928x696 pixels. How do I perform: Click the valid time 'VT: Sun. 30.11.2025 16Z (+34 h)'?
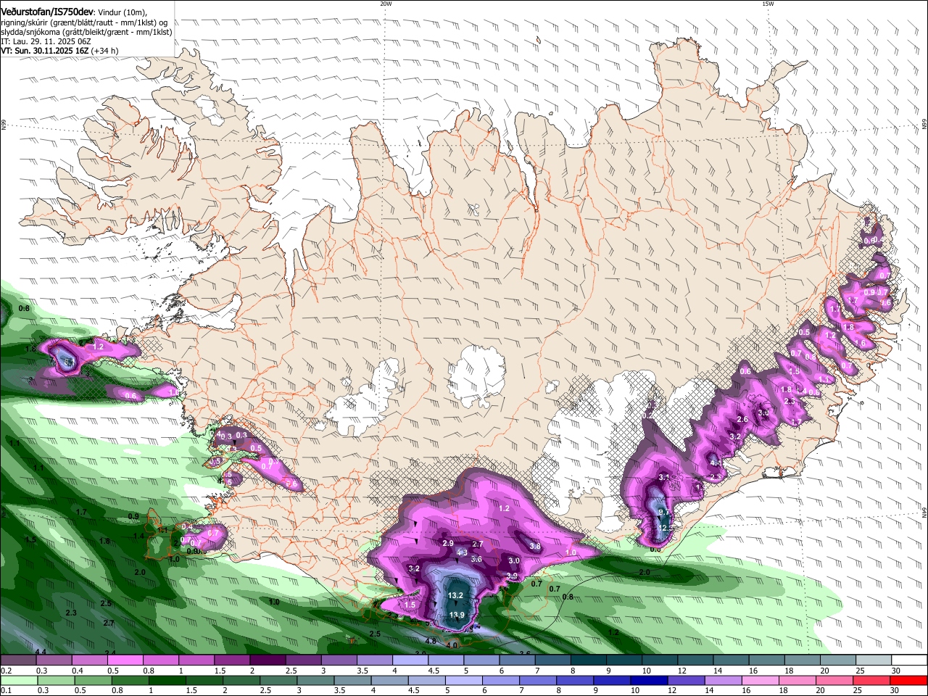[x=59, y=51]
